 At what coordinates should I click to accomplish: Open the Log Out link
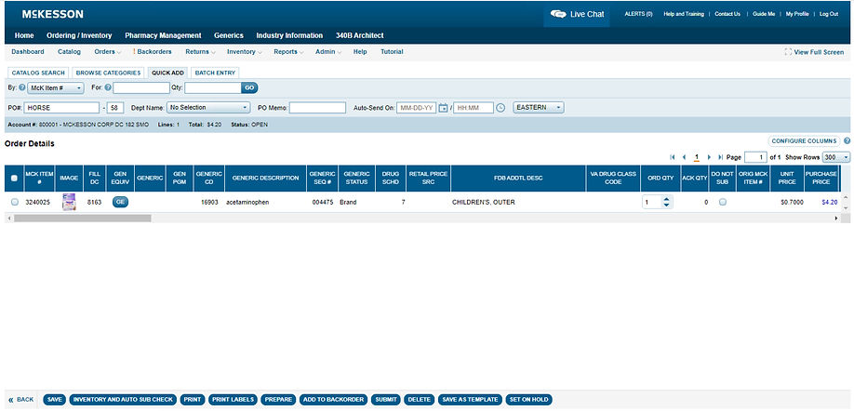[x=829, y=14]
